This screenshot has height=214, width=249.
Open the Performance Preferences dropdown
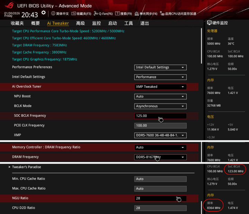point(160,67)
